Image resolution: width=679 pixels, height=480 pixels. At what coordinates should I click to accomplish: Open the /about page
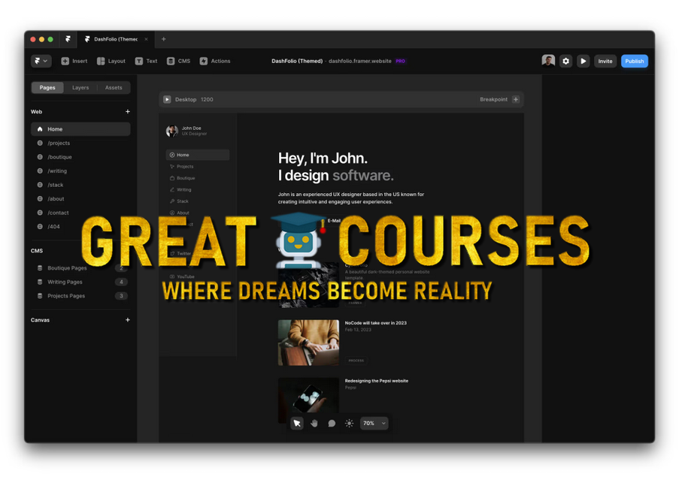[80, 198]
